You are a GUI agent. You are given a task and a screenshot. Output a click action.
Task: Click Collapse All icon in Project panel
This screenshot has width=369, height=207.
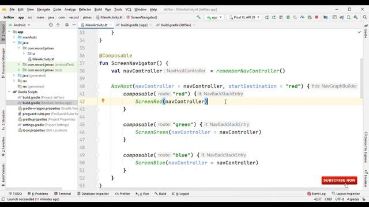coord(58,25)
